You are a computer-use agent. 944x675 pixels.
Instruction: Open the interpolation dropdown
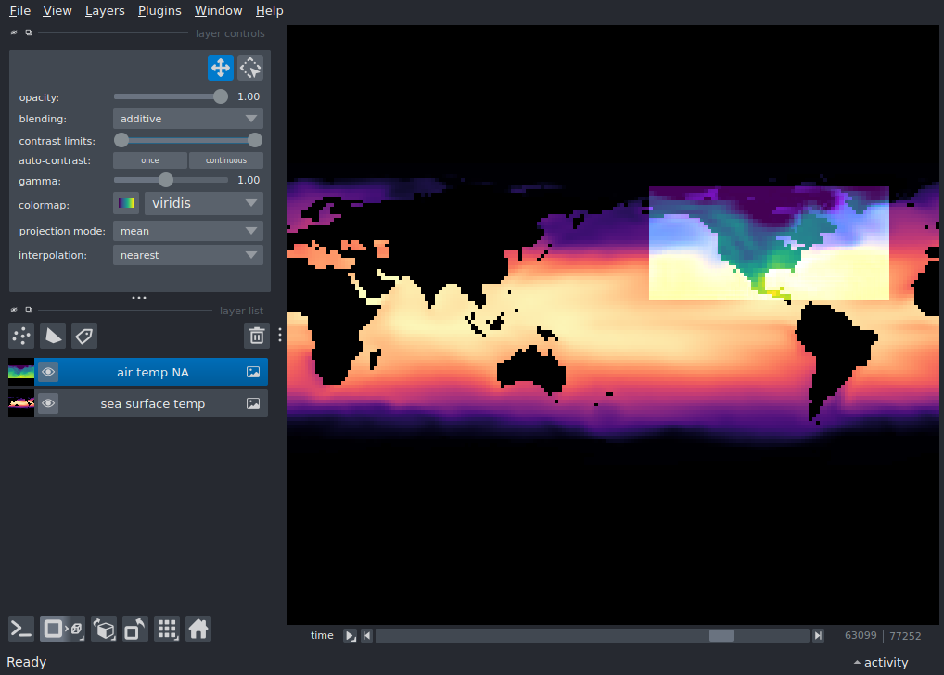(x=188, y=255)
